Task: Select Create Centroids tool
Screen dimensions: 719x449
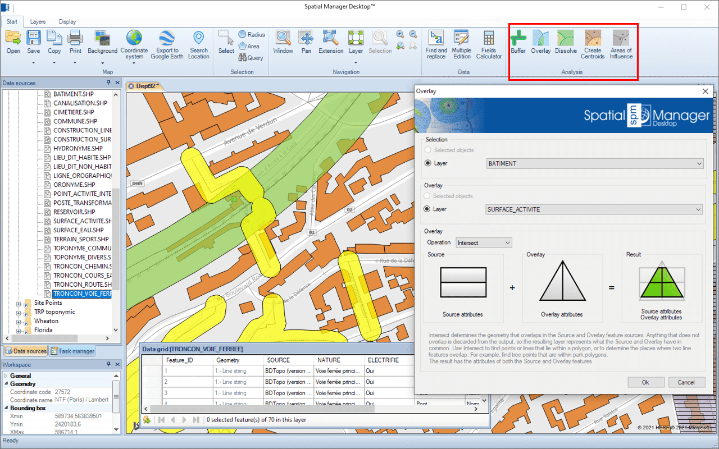Action: [593, 43]
